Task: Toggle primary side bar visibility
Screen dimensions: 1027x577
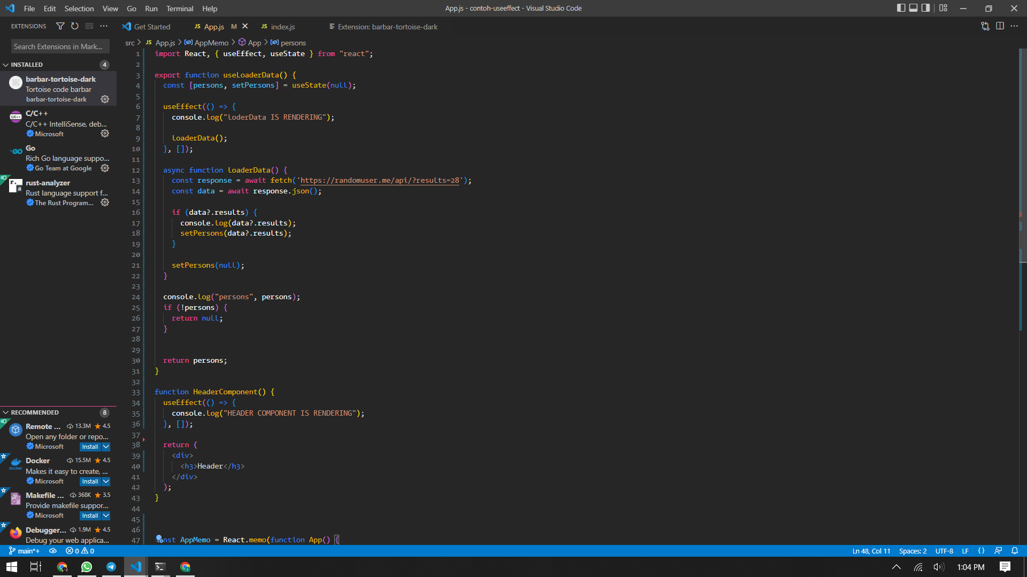Action: point(901,8)
